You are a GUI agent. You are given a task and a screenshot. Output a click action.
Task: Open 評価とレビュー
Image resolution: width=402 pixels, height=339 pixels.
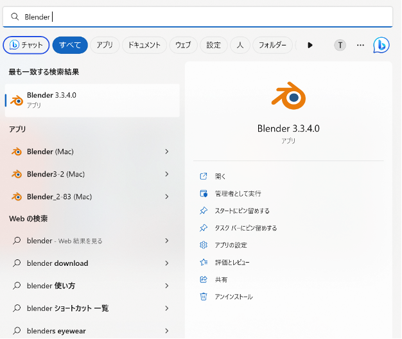click(x=232, y=263)
